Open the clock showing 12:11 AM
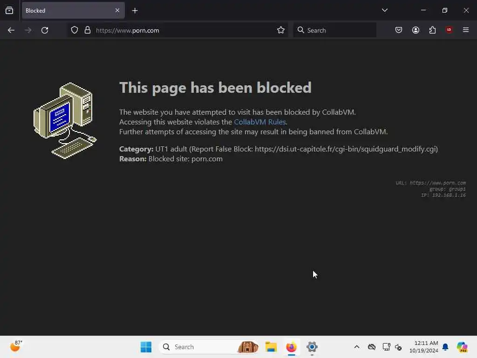Viewport: 477px width, 358px height. click(424, 347)
